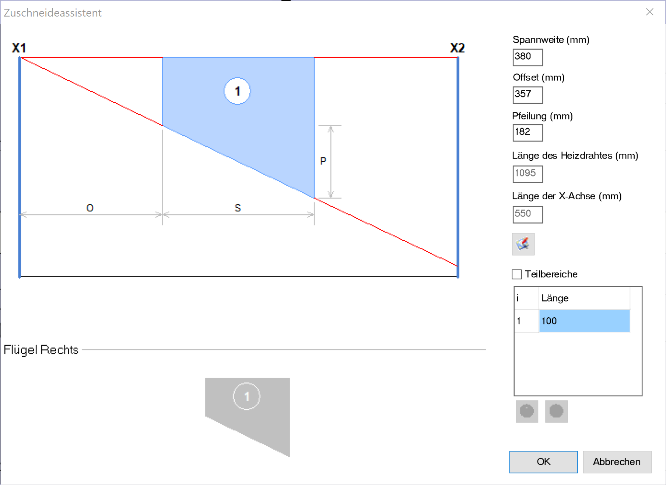Click the paint brush icon button
This screenshot has height=485, width=666.
click(523, 244)
